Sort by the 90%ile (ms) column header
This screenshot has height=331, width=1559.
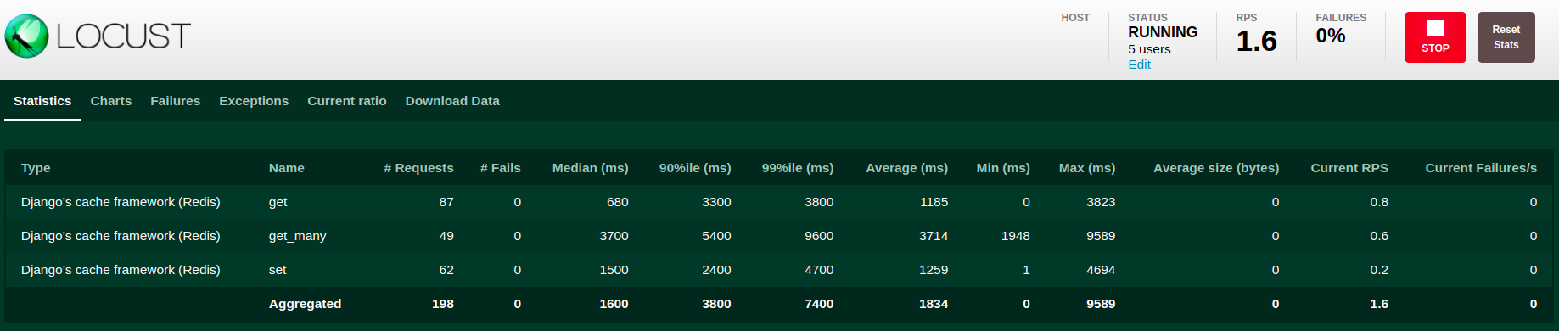(695, 168)
